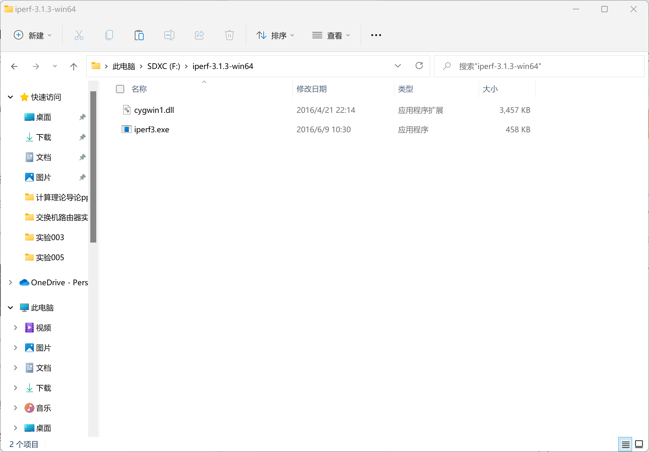
Task: Click inside the search box
Action: (533, 66)
